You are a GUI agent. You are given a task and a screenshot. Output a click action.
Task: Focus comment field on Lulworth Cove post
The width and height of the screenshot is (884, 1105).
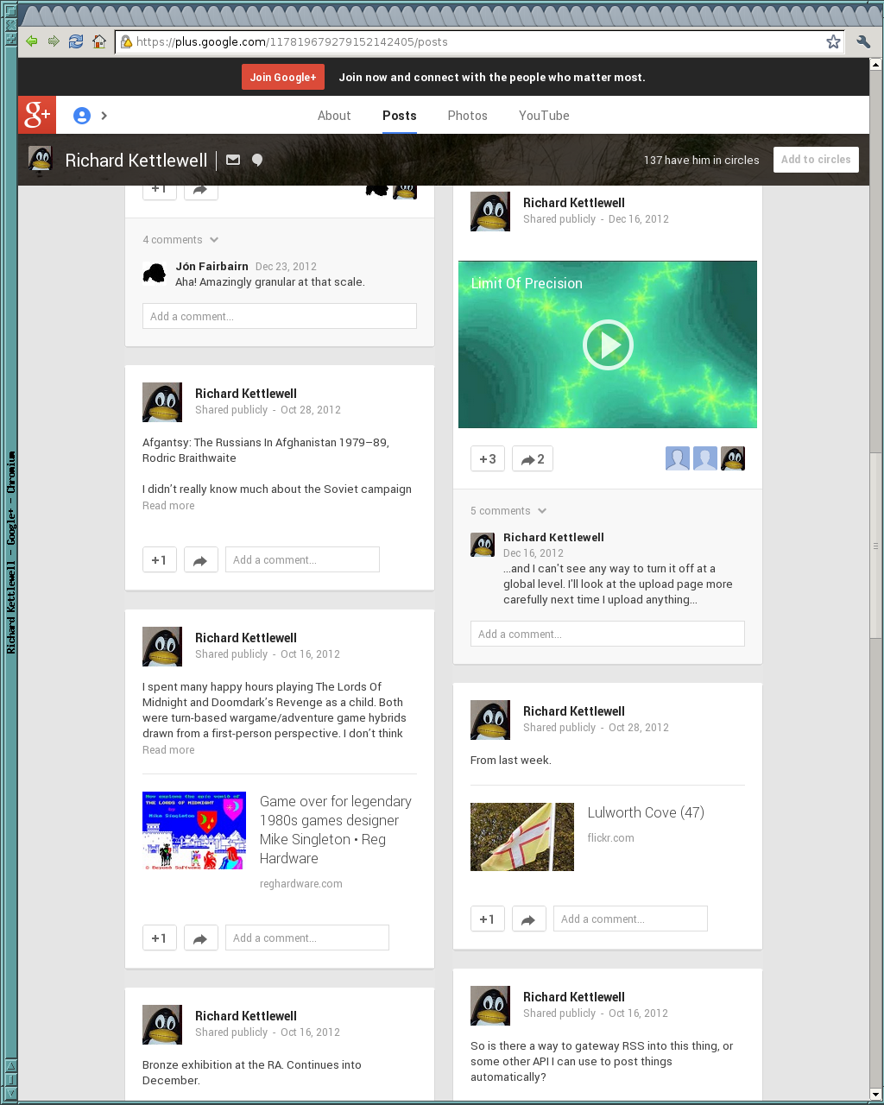point(630,919)
